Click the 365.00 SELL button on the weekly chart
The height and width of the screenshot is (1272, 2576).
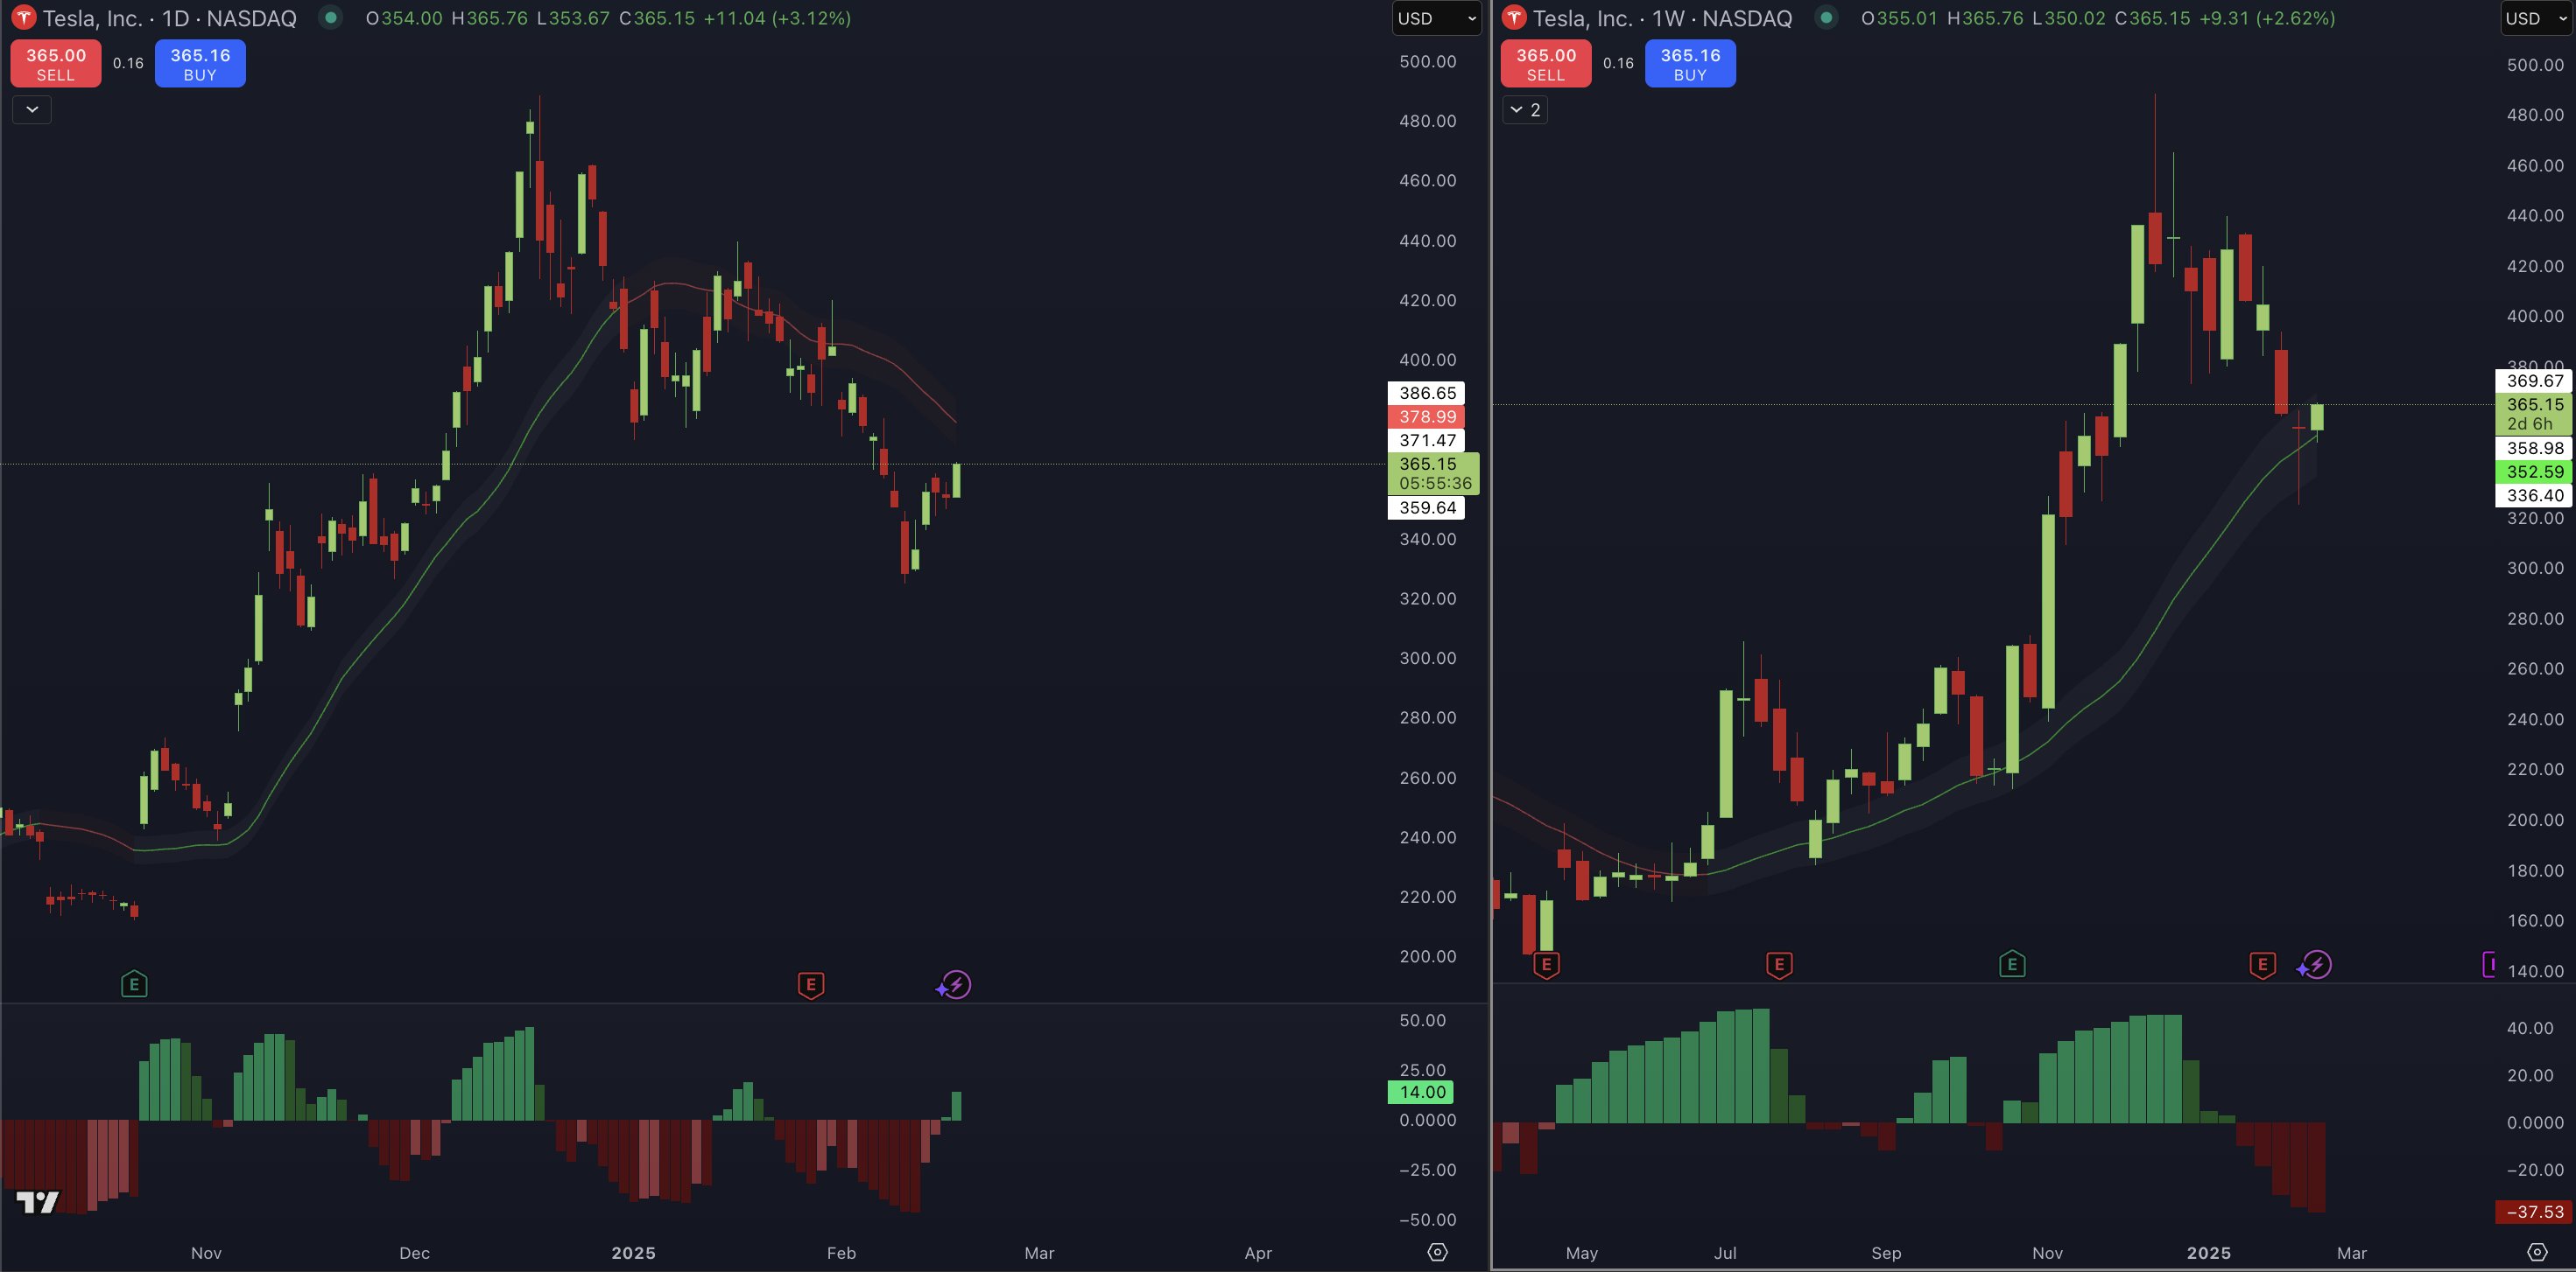[1546, 64]
